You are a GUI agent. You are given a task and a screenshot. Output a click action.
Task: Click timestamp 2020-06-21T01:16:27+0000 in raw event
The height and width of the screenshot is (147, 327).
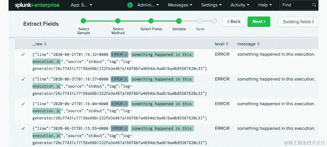click(81, 79)
